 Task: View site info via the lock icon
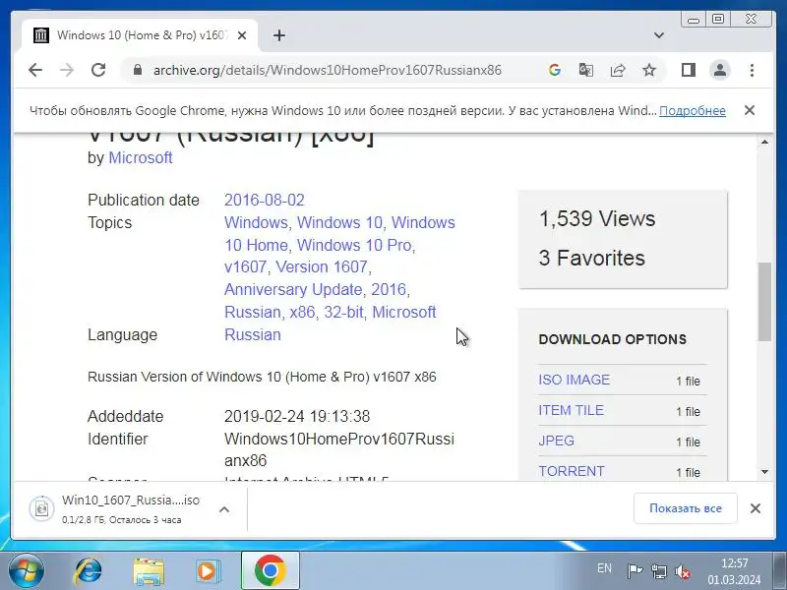coord(138,70)
